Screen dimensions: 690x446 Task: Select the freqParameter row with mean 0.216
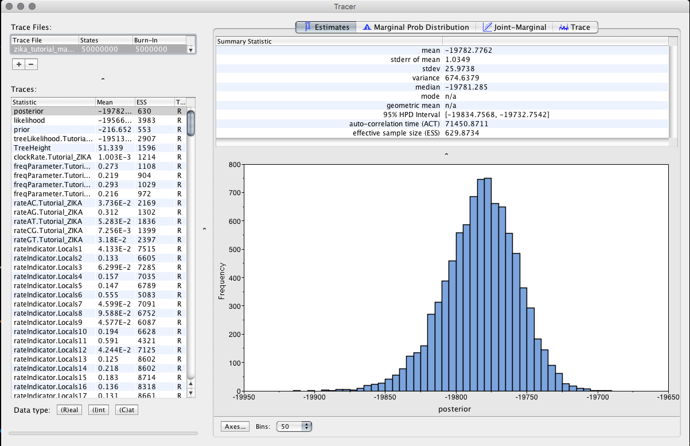point(99,194)
